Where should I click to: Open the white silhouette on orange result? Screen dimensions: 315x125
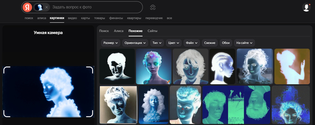coord(292,66)
